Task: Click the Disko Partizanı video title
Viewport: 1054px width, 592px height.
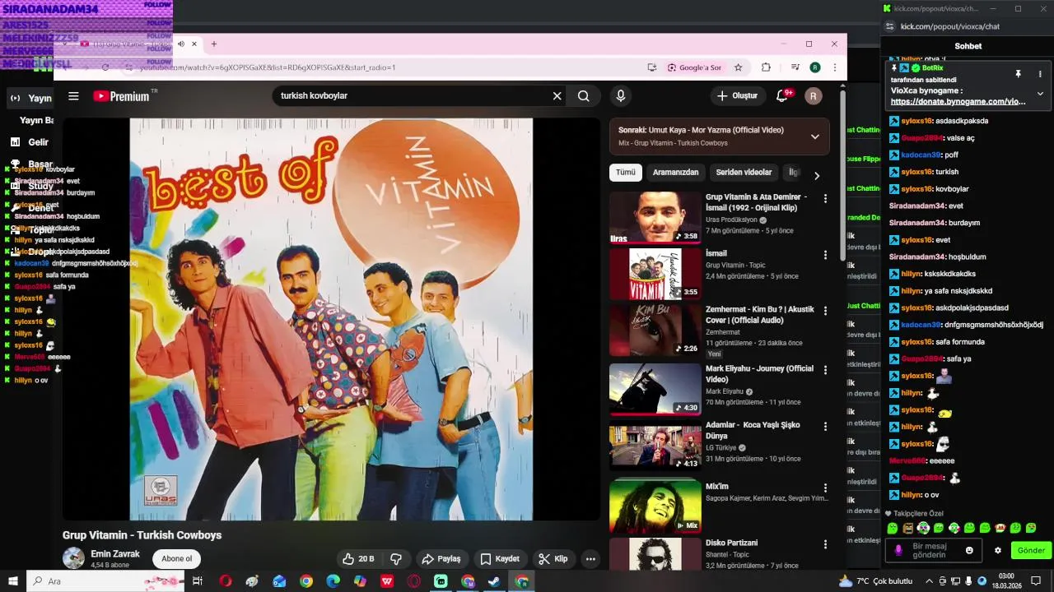Action: click(x=731, y=543)
